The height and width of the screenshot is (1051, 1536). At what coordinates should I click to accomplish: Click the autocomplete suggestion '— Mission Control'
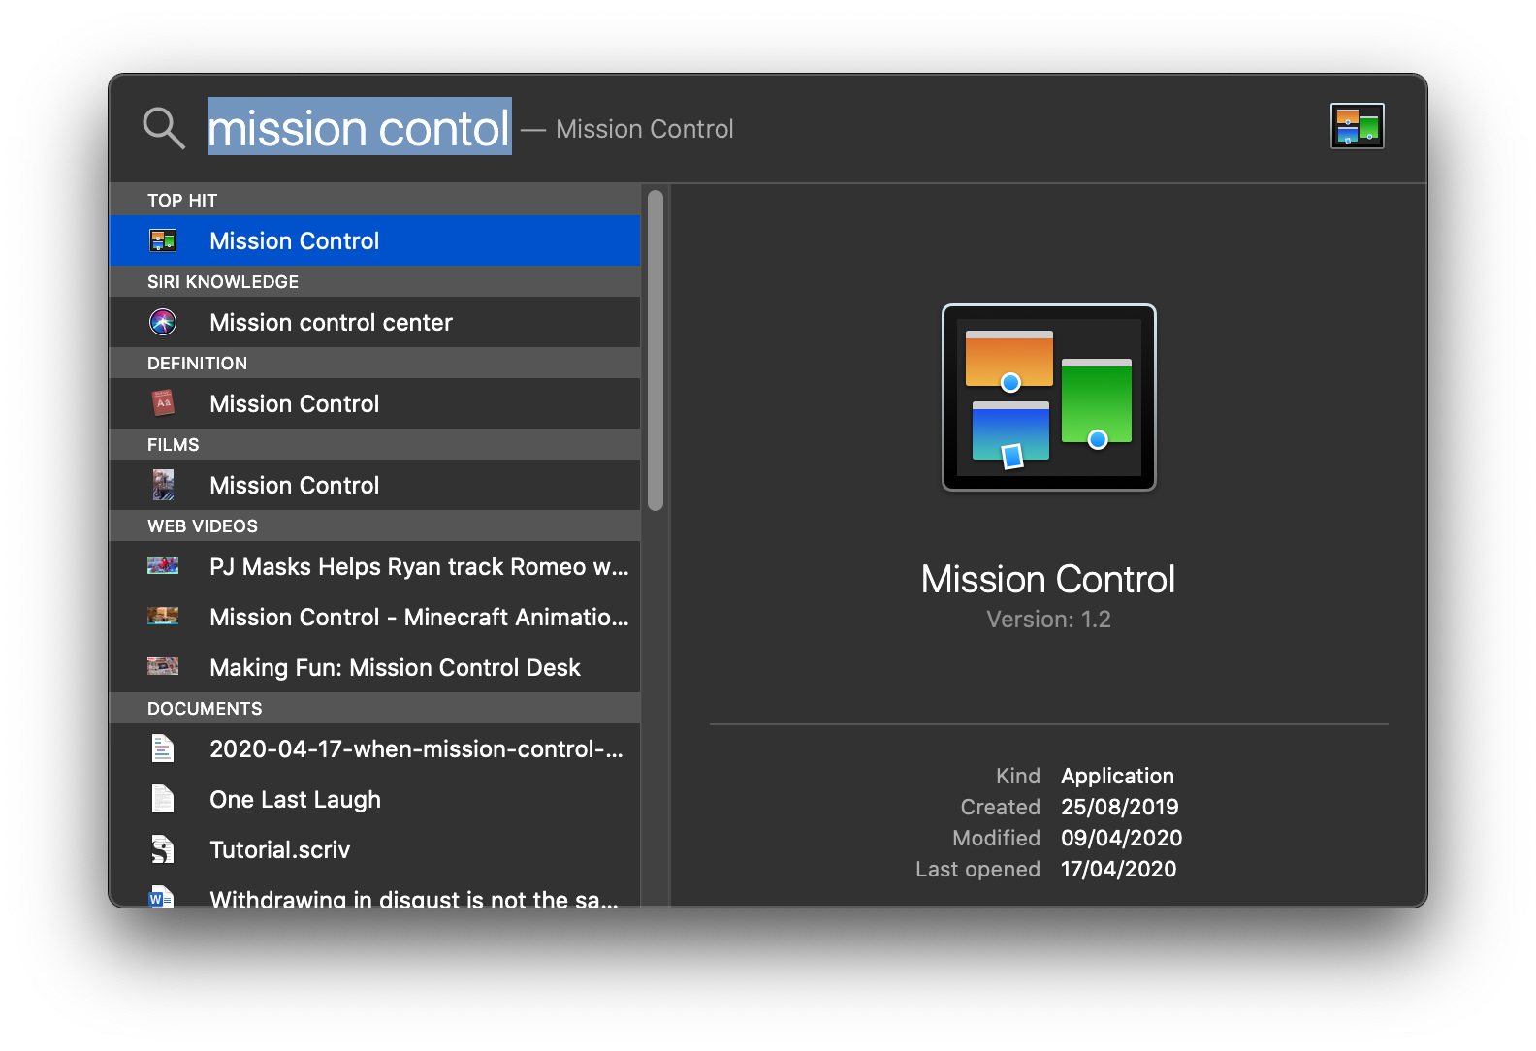pos(627,129)
